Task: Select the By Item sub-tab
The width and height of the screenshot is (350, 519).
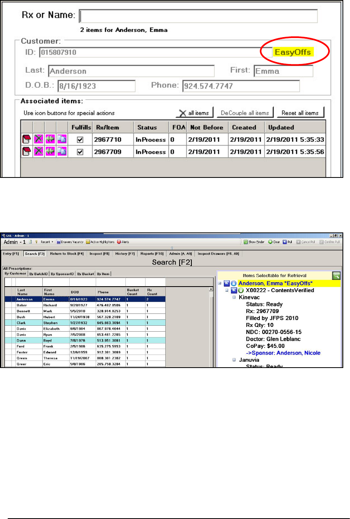Action: coord(104,273)
